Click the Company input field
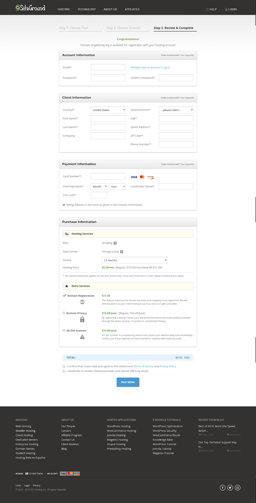256x503 pixels. coord(108,136)
